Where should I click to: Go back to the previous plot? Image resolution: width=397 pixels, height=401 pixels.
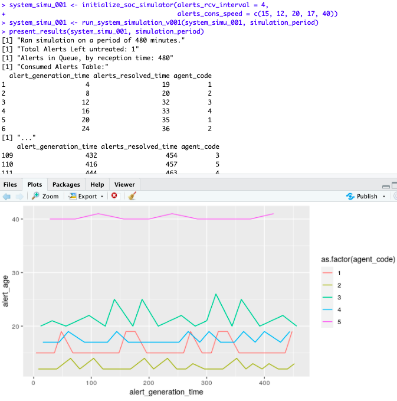7,196
